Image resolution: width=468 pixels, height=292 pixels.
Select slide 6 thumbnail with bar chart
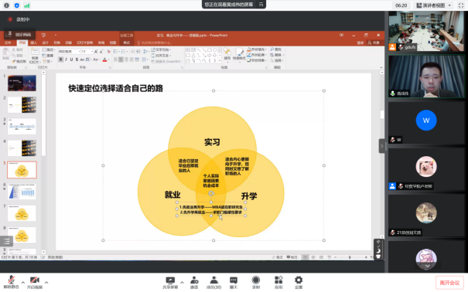click(22, 192)
